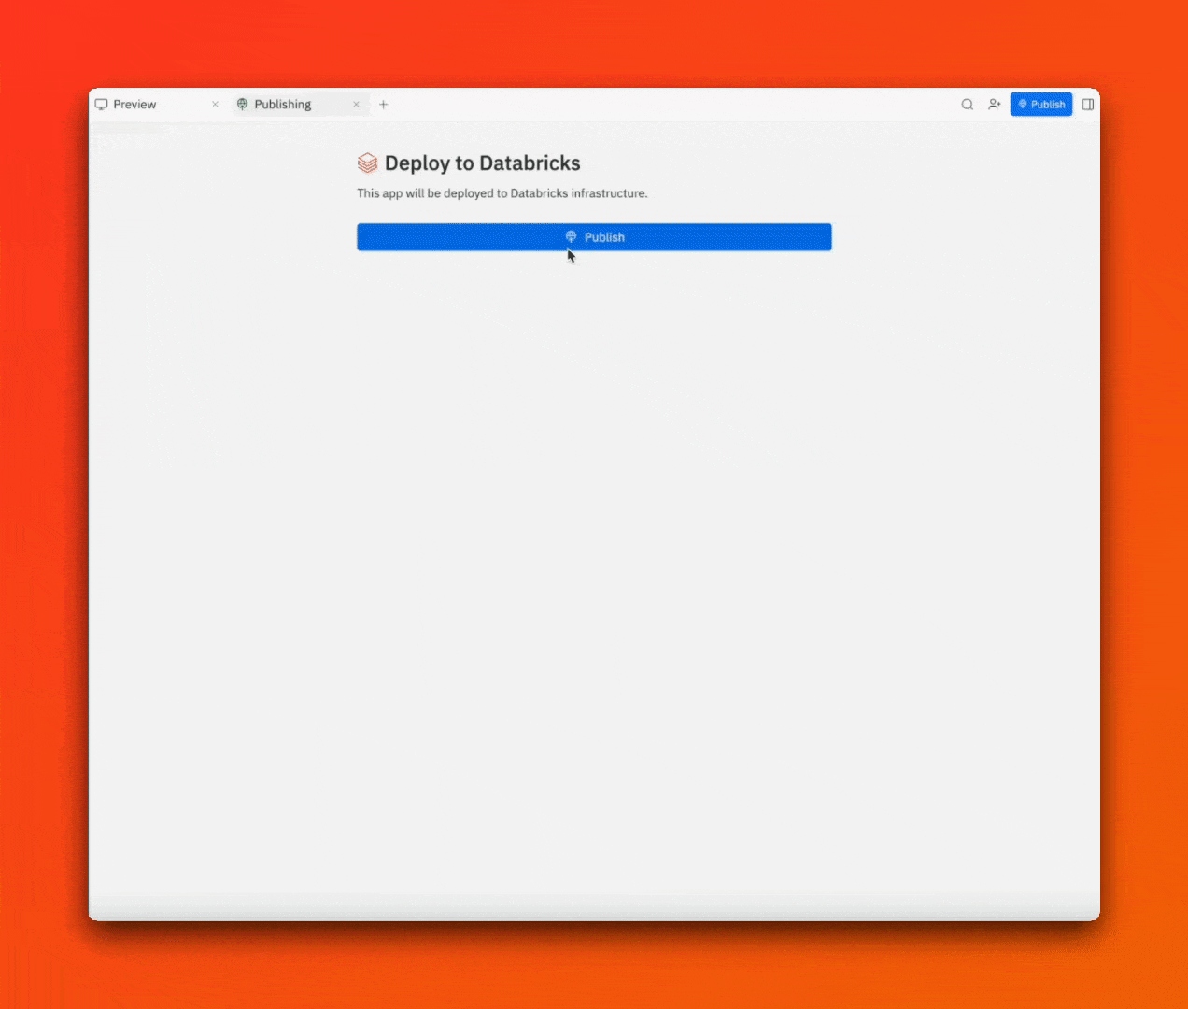The width and height of the screenshot is (1188, 1009).
Task: Click the Databricks infrastructure description text
Action: click(502, 192)
